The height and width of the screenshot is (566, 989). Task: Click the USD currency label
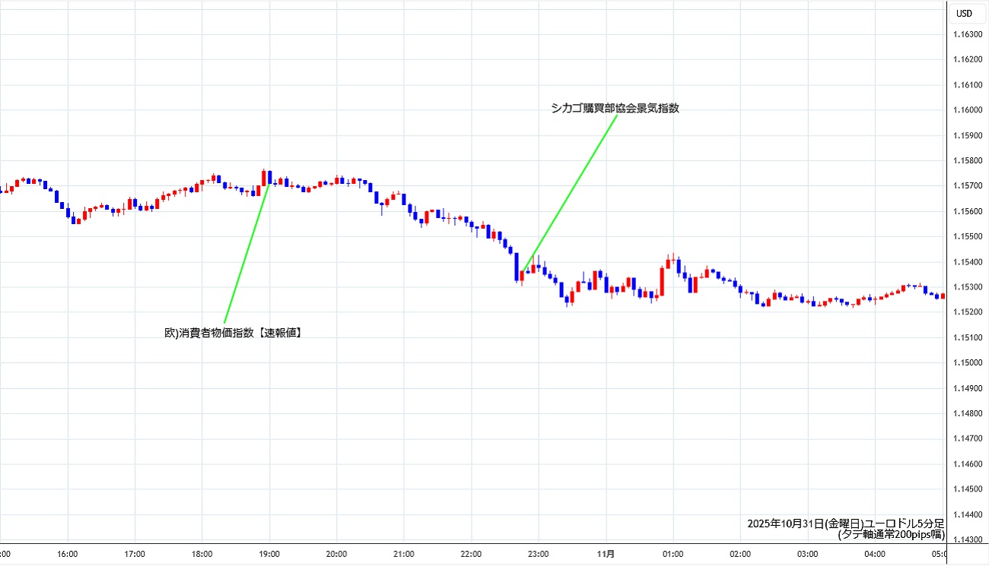pos(964,13)
